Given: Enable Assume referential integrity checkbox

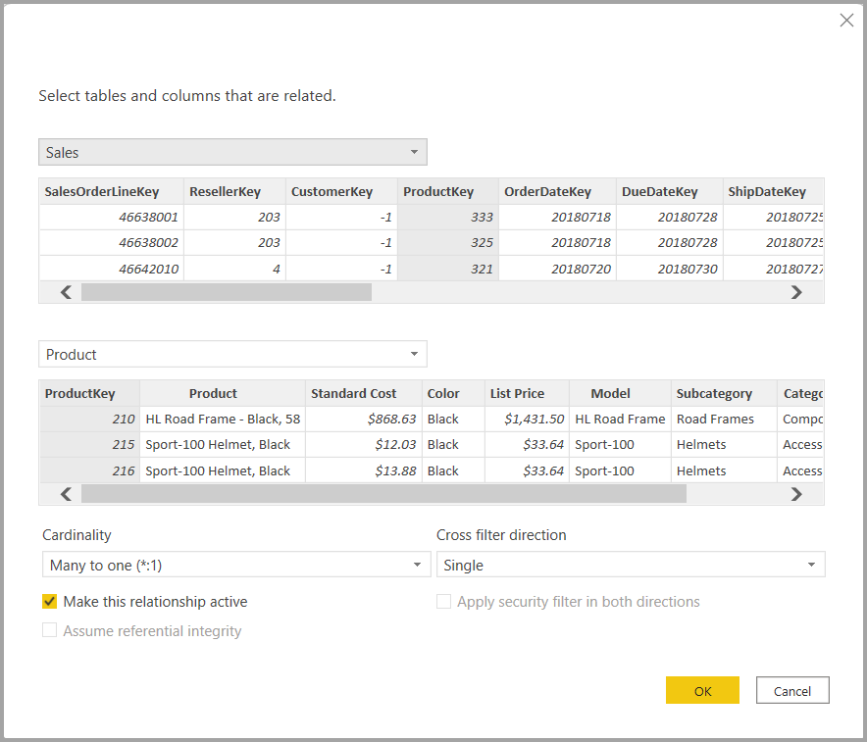Looking at the screenshot, I should tap(50, 630).
